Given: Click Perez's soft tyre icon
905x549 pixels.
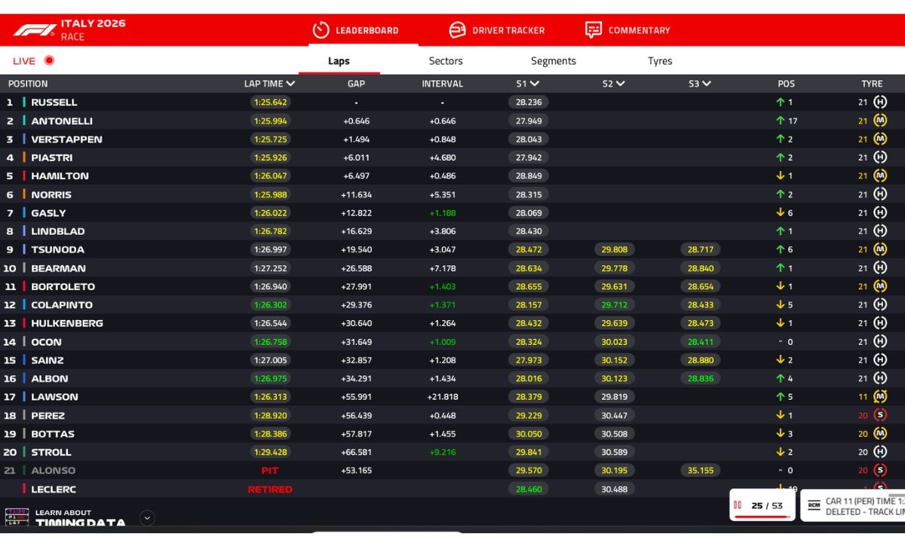Looking at the screenshot, I should click(880, 415).
